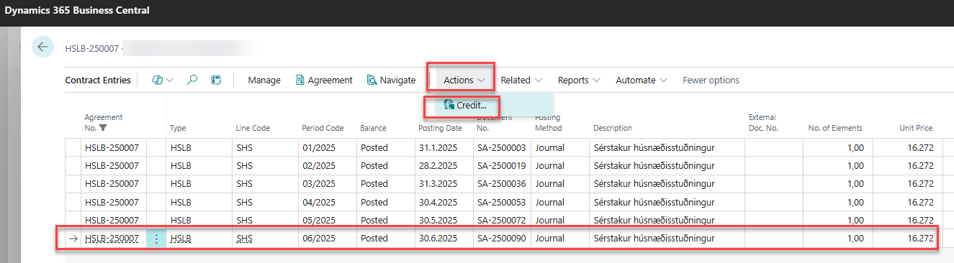Click the Agreement No. filter funnel icon
This screenshot has height=263, width=954.
pyautogui.click(x=103, y=128)
